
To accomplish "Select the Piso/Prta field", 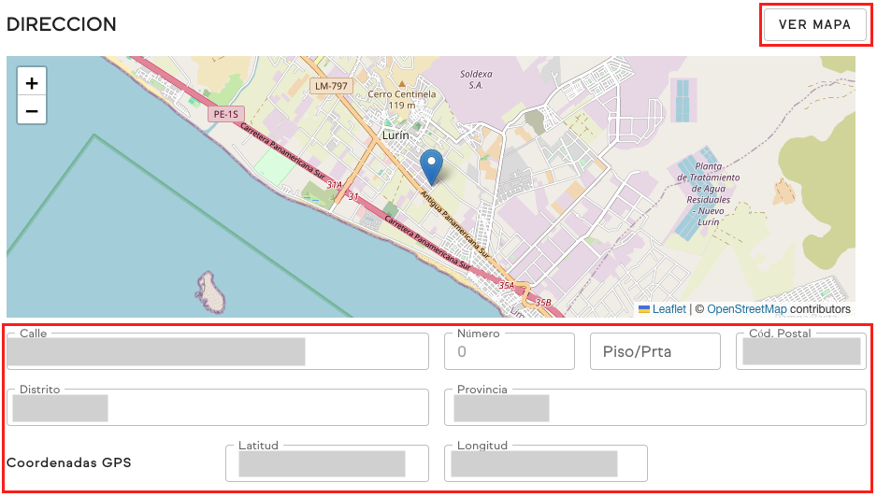I will pos(654,351).
